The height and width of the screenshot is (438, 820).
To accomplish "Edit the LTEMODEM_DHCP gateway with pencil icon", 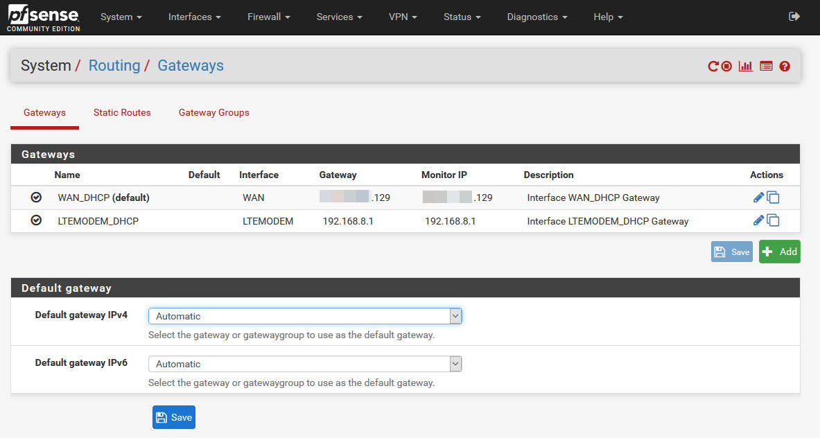I will 758,221.
